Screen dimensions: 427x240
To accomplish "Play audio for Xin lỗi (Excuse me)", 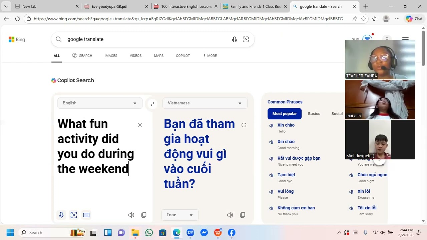I will [351, 192].
